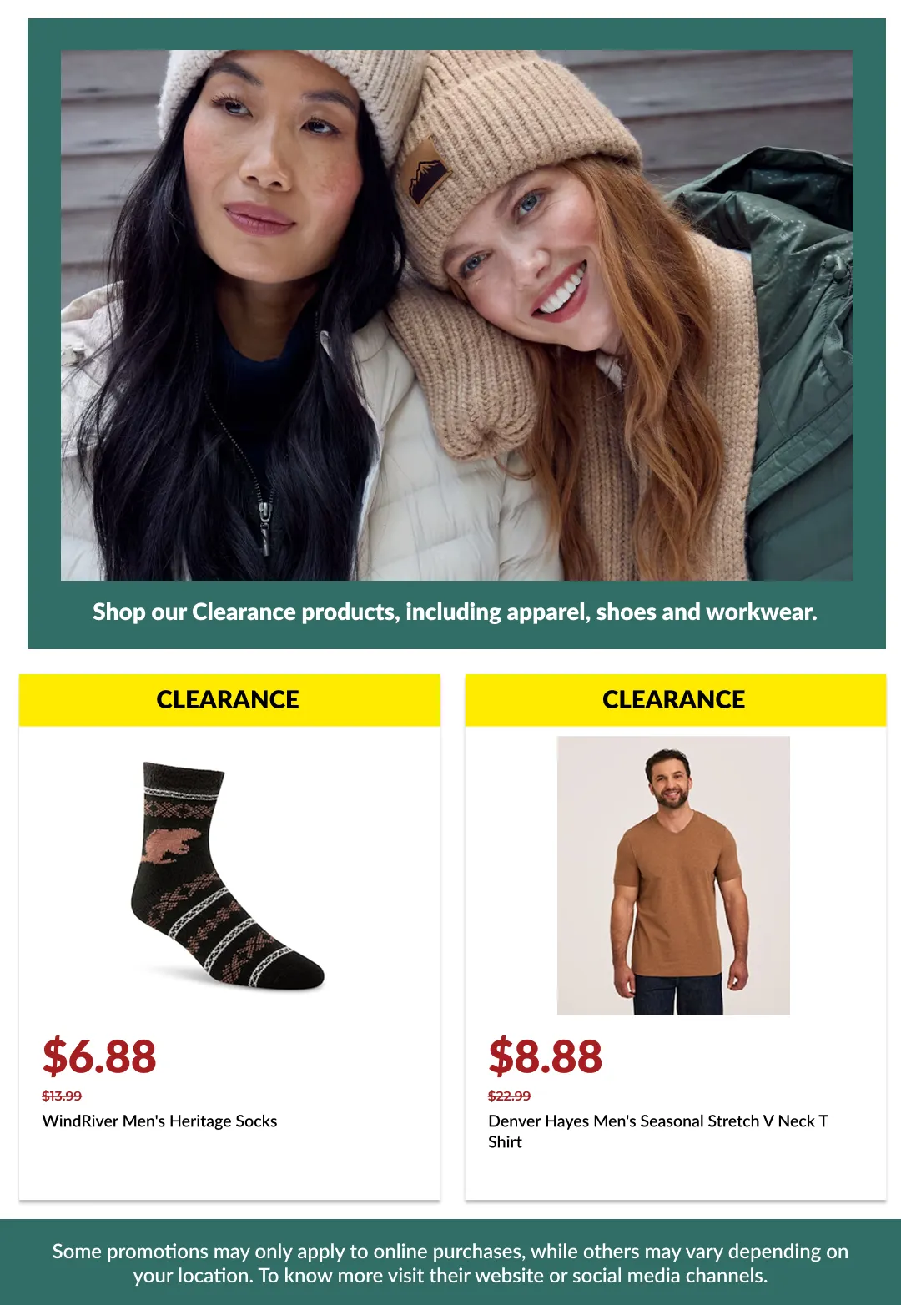The height and width of the screenshot is (1305, 901).
Task: Open the WindRiver Heritage sock image
Action: click(227, 876)
